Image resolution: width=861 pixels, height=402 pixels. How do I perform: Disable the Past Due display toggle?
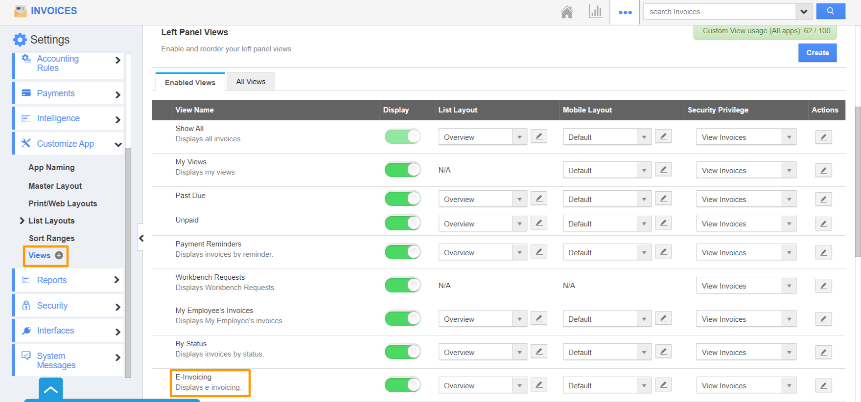point(402,199)
